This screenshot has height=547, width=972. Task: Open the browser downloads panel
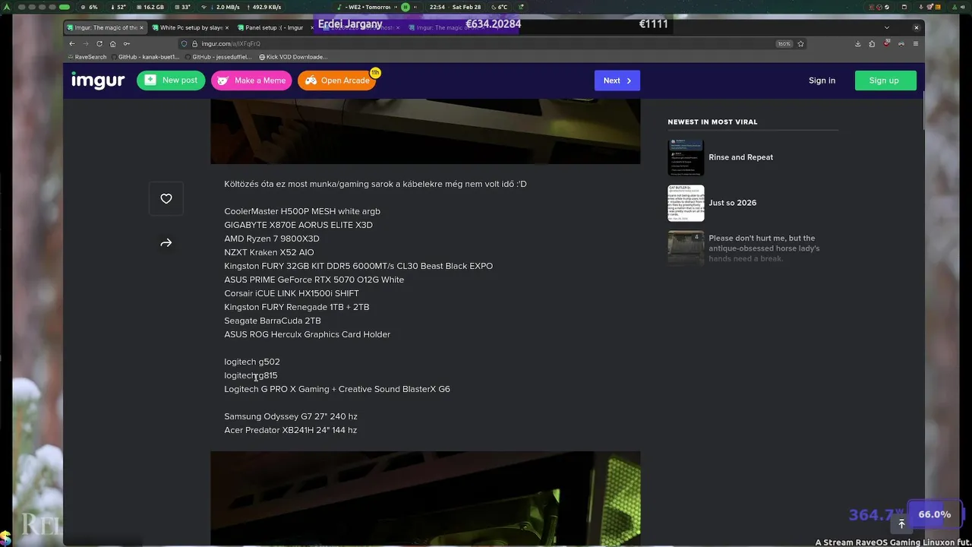tap(858, 44)
